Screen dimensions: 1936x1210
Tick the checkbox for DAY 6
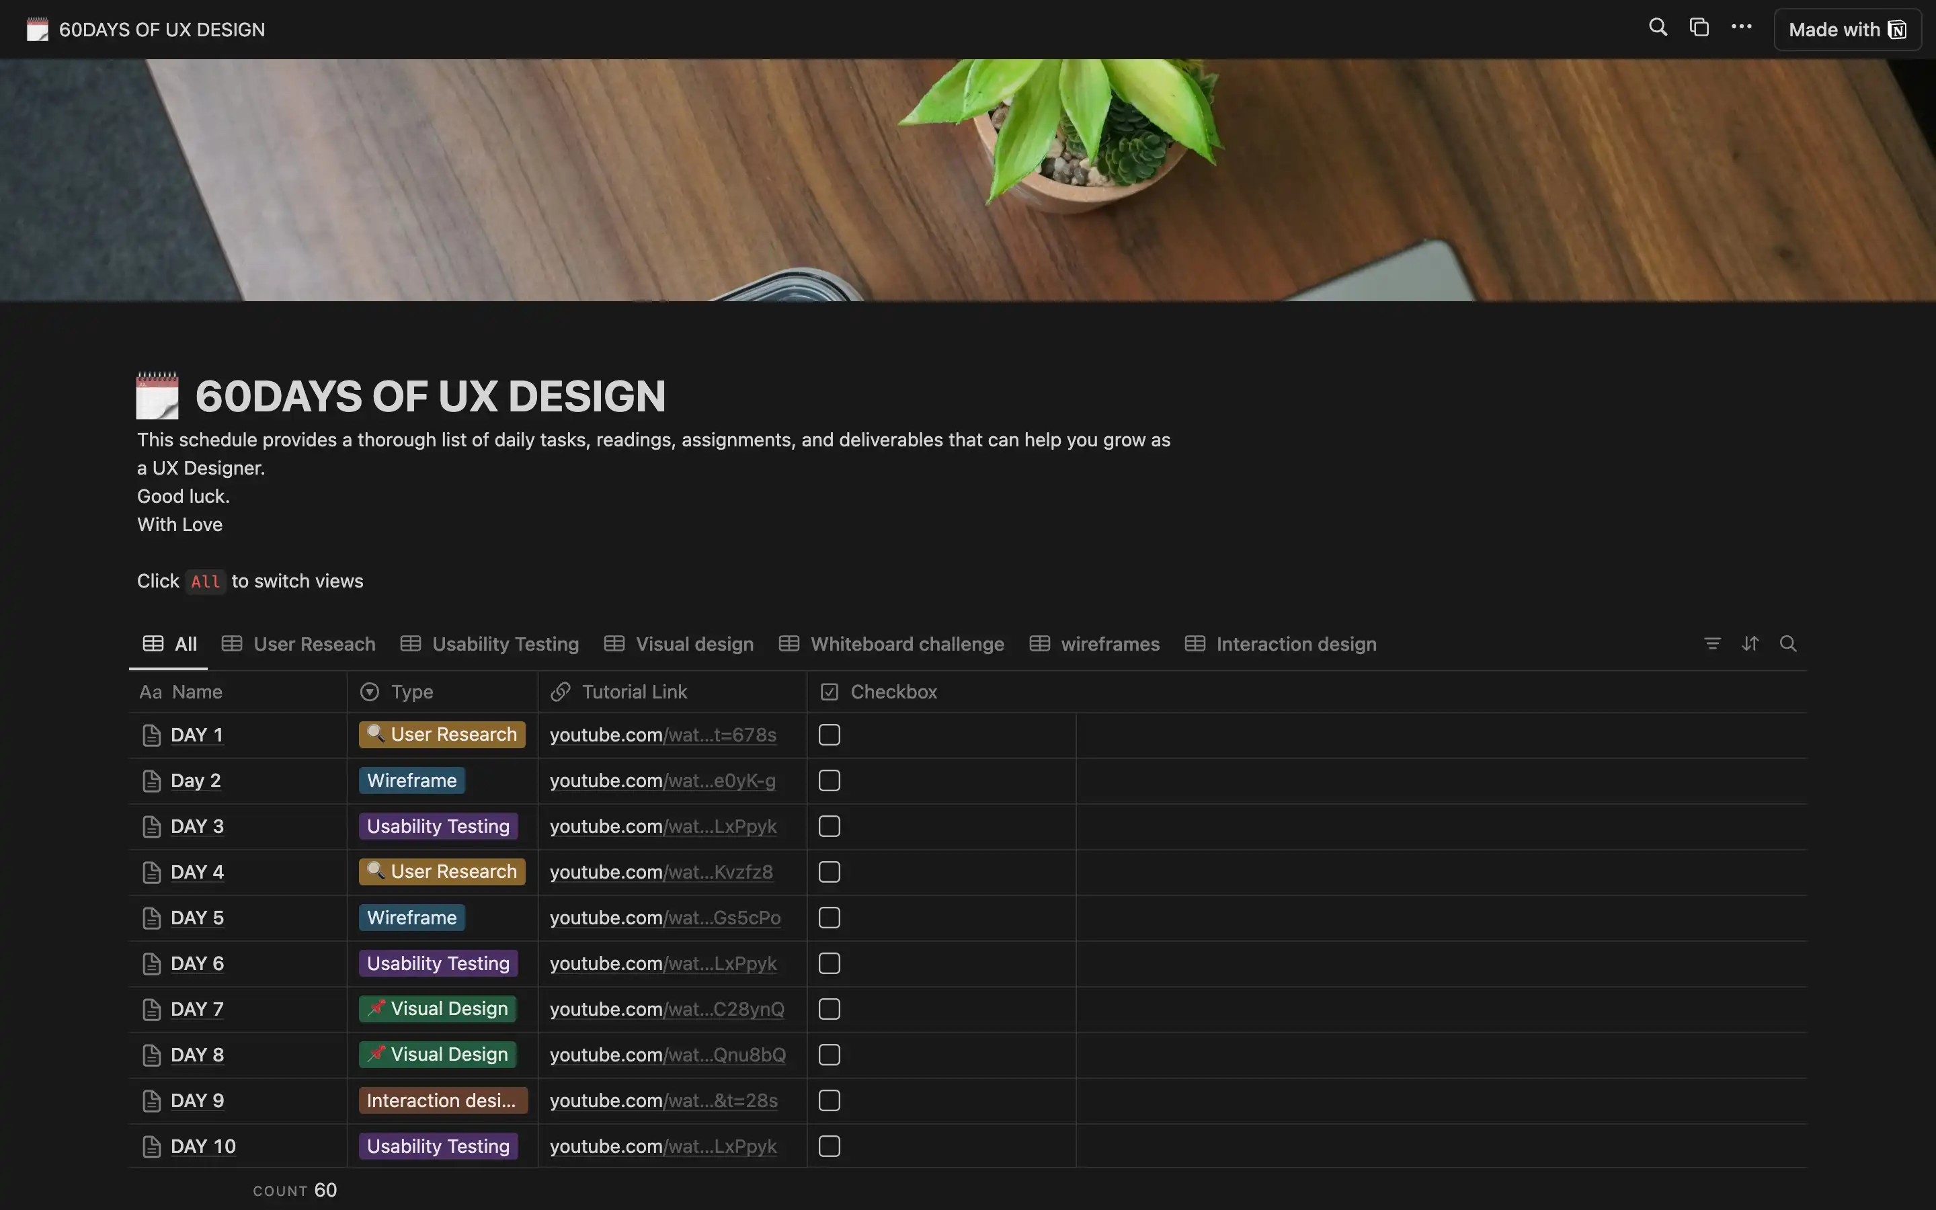point(830,963)
